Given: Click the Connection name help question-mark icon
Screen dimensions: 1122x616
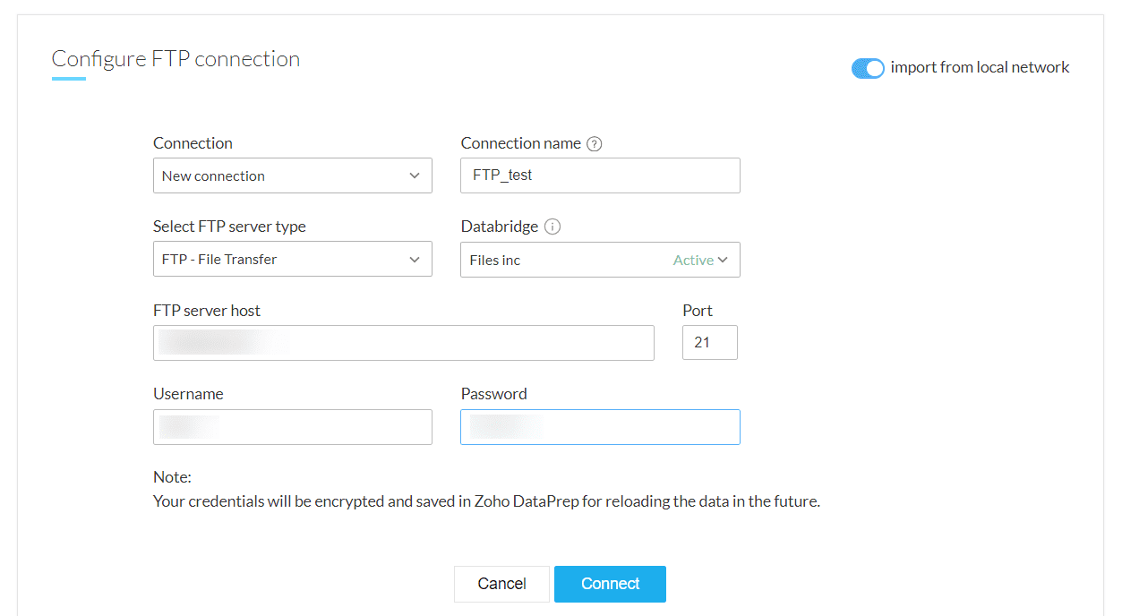Looking at the screenshot, I should coord(595,144).
